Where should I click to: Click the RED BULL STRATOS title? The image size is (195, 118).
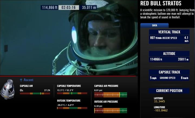tap(161, 4)
